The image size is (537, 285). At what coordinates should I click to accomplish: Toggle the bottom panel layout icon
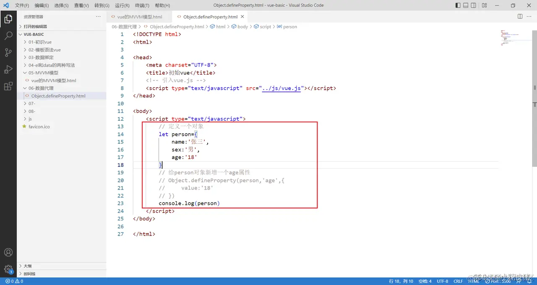click(x=466, y=5)
